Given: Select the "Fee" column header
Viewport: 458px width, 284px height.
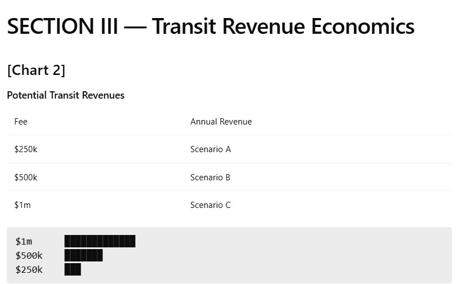Looking at the screenshot, I should tap(21, 122).
